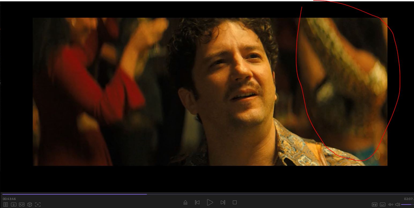Stop the video with the square button
Viewport: 414px width, 208px height.
coord(235,202)
